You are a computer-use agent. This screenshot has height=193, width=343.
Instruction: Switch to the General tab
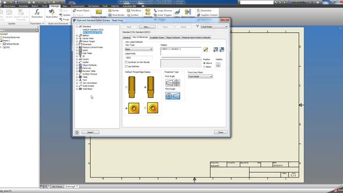(126, 38)
